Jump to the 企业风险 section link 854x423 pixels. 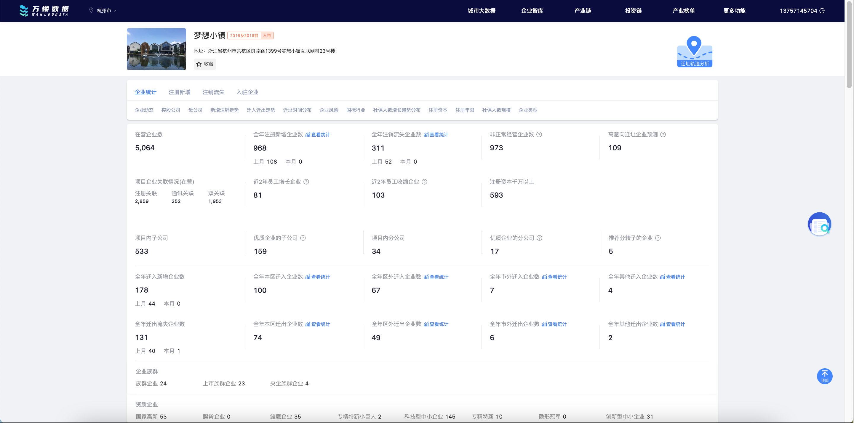[329, 110]
